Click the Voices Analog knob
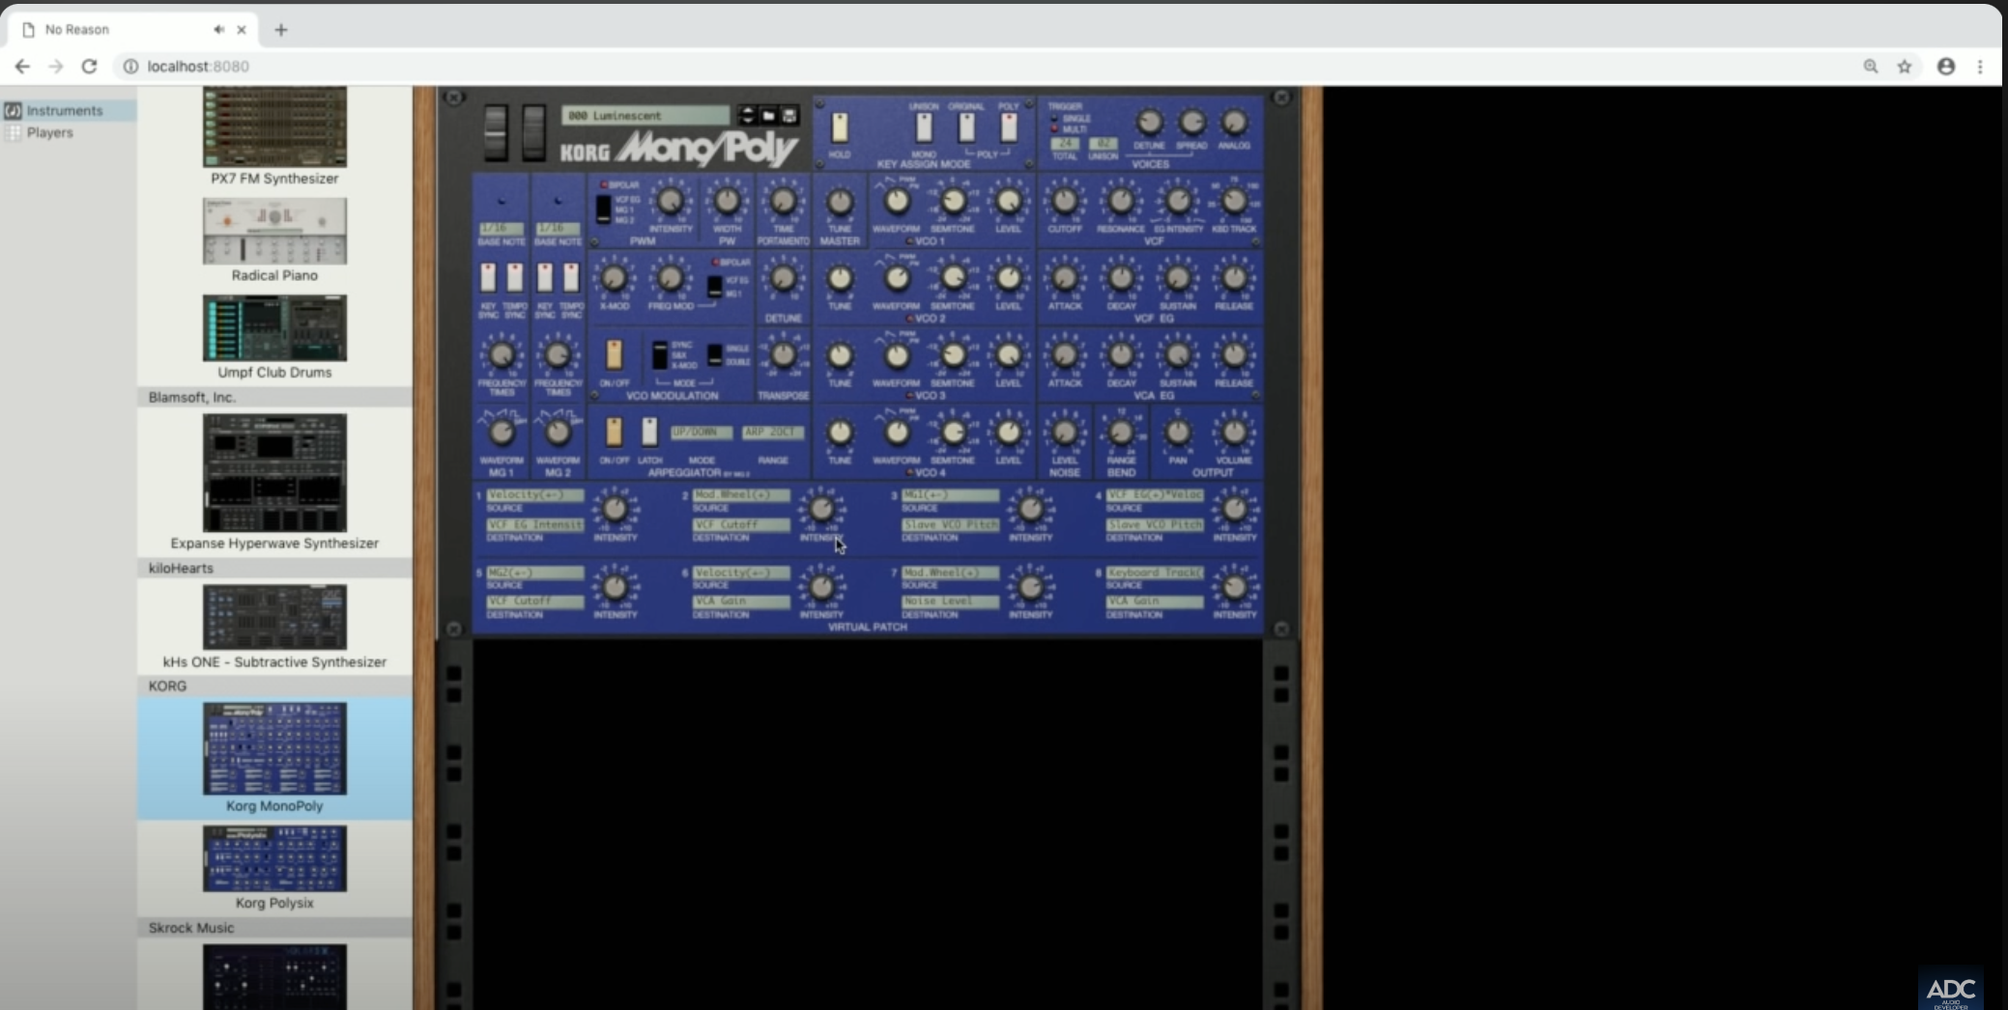Image resolution: width=2008 pixels, height=1010 pixels. (1233, 123)
